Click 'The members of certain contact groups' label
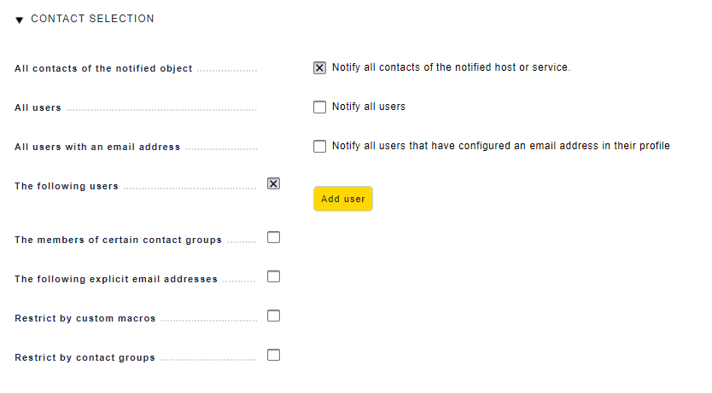This screenshot has width=712, height=394. pyautogui.click(x=118, y=240)
